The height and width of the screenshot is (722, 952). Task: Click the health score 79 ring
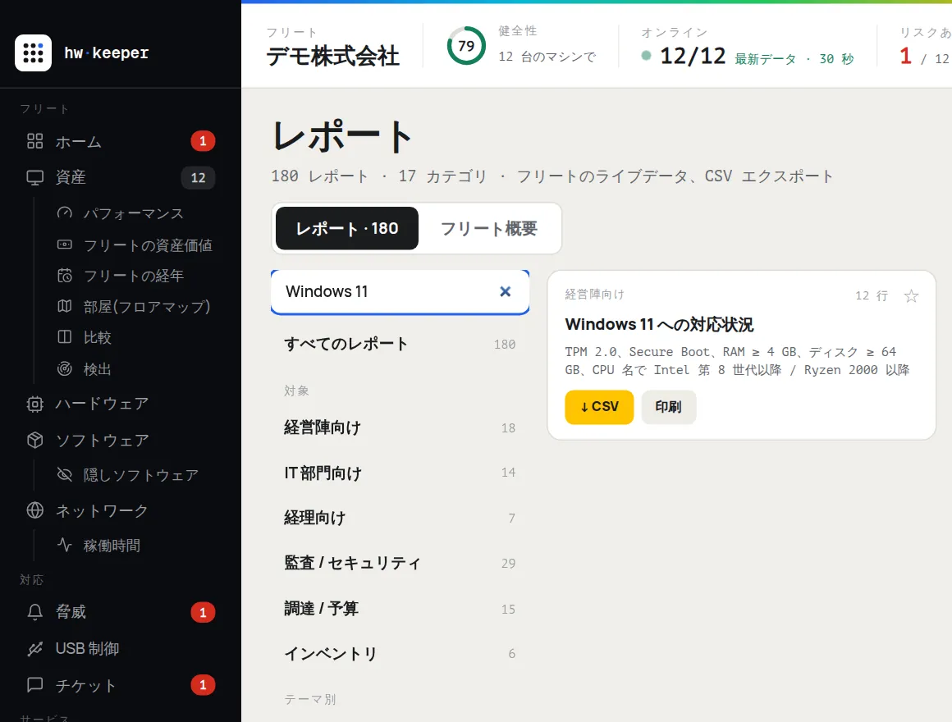[x=466, y=46]
